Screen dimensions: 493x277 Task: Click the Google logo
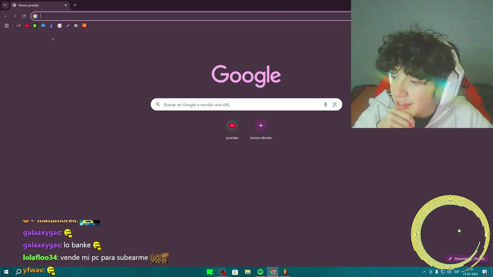[246, 75]
